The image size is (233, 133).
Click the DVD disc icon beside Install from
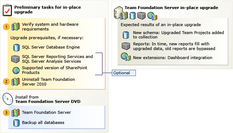coord(8,99)
